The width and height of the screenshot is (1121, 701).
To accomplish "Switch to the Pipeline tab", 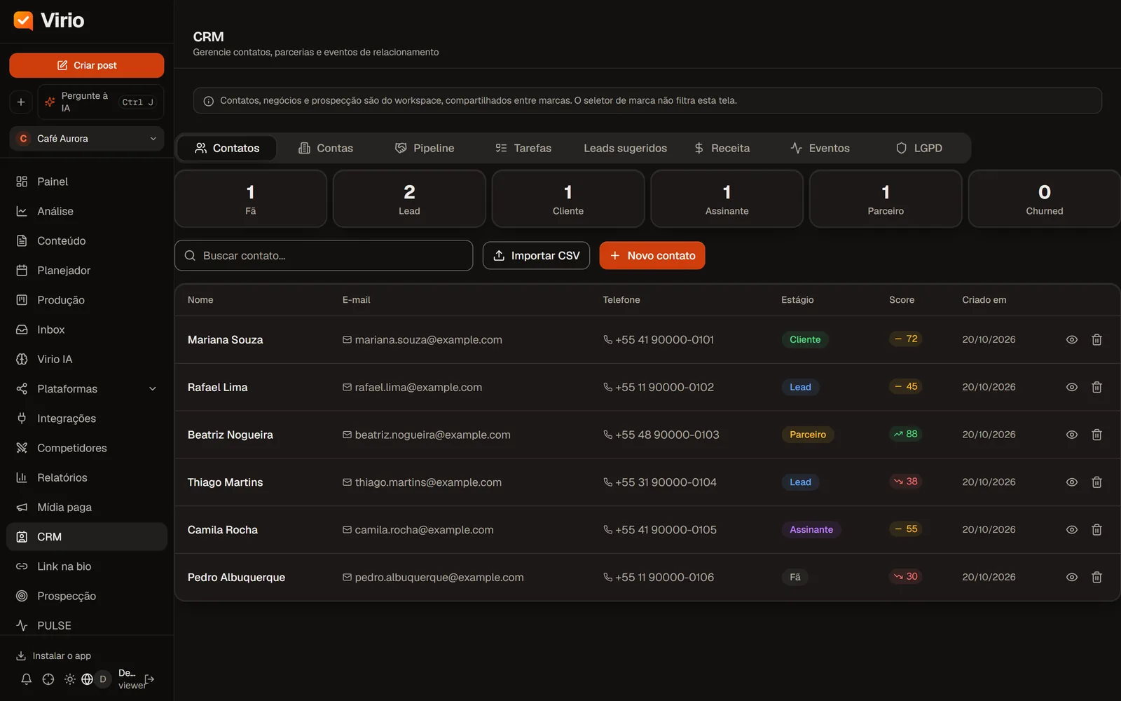I will pyautogui.click(x=425, y=148).
